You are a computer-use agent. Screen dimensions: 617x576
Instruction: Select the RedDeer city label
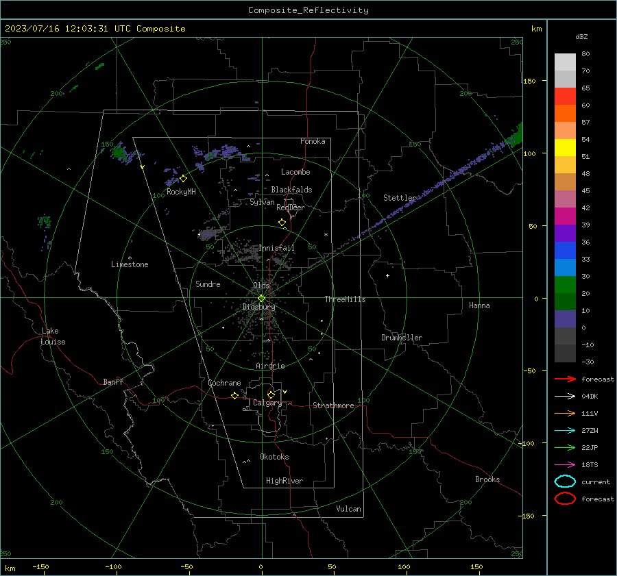(x=291, y=208)
